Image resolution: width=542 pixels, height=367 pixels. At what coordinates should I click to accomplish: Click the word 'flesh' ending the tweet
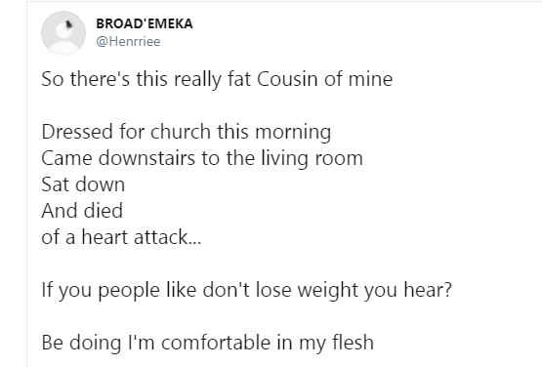click(353, 343)
